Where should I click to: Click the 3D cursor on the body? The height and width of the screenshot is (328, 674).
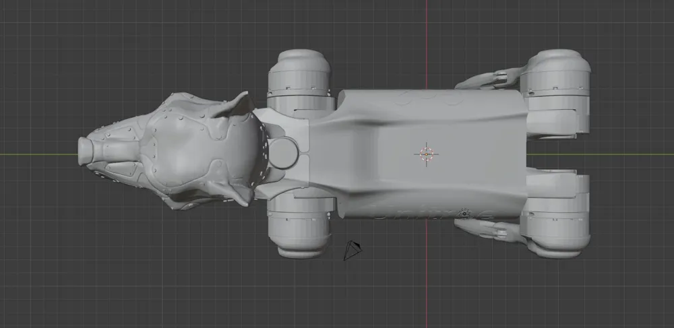[x=426, y=154]
